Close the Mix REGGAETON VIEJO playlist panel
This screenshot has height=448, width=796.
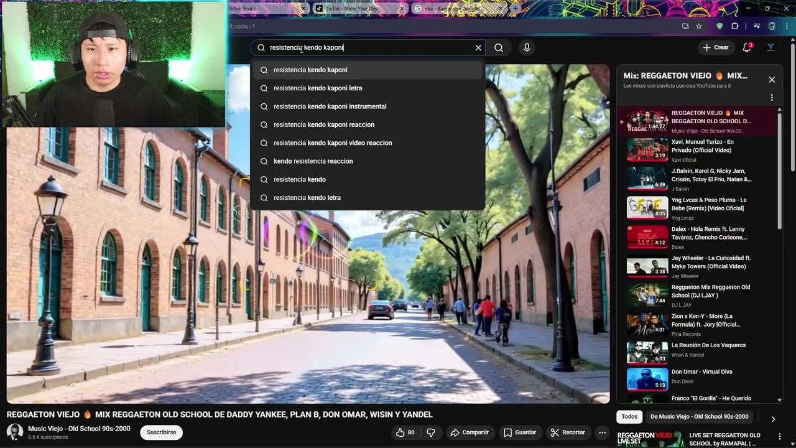(x=772, y=80)
